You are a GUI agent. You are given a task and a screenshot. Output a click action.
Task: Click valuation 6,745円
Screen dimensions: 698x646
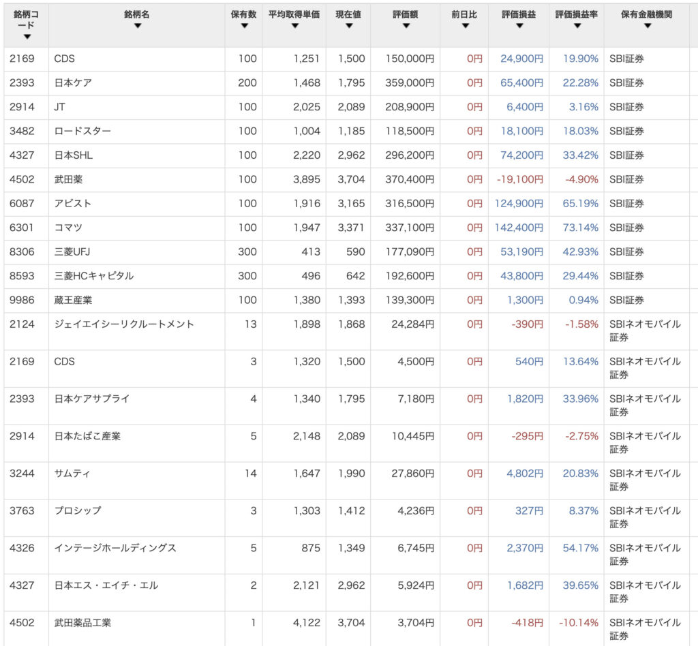tap(416, 548)
